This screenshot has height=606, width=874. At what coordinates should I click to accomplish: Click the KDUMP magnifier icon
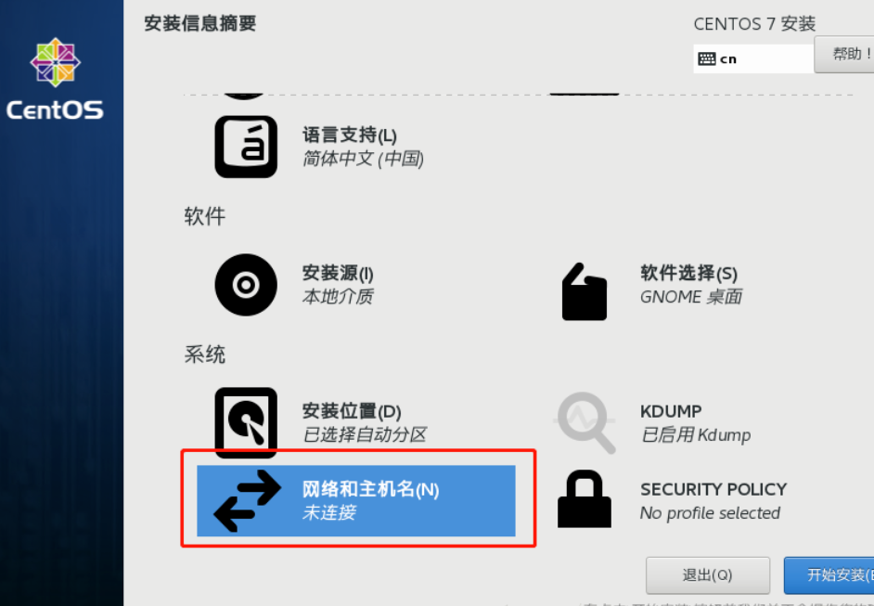coord(585,422)
